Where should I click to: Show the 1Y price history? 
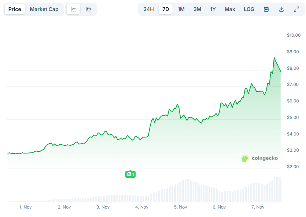[213, 9]
